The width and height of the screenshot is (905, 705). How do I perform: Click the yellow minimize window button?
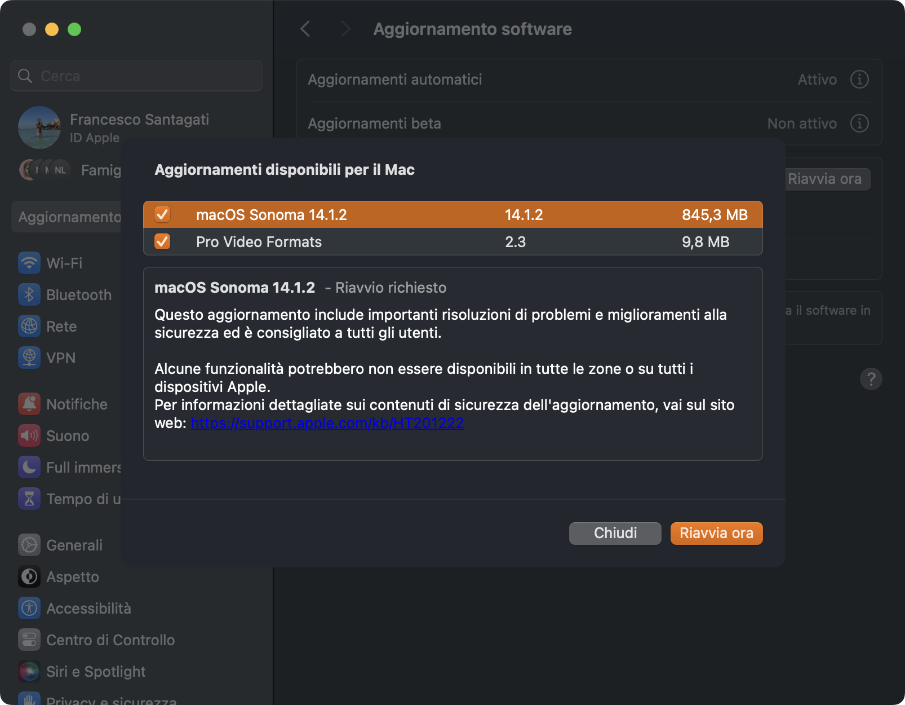click(52, 29)
